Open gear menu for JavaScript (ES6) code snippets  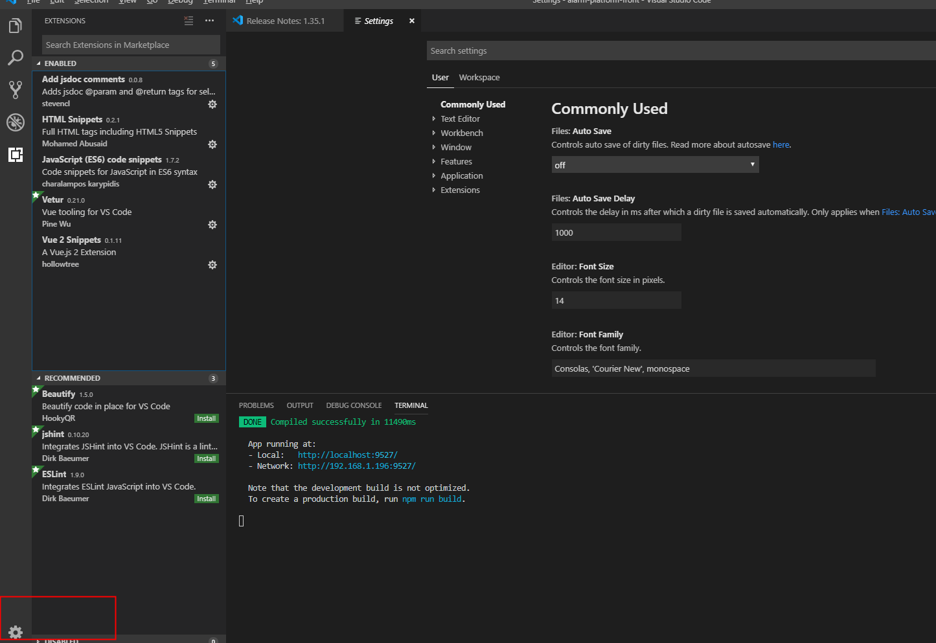click(212, 185)
